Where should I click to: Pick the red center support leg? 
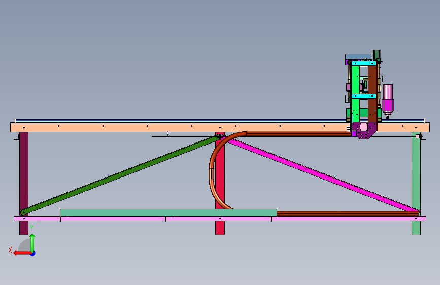[220, 184]
